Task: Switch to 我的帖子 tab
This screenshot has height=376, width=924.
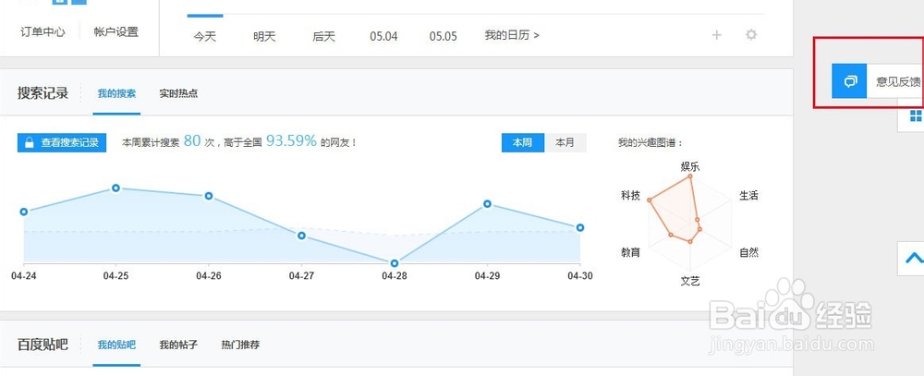Action: (x=178, y=345)
